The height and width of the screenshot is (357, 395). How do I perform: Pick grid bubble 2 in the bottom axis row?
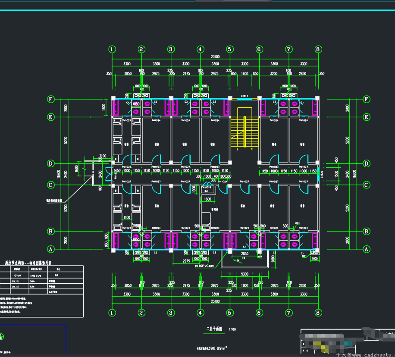[141, 313]
